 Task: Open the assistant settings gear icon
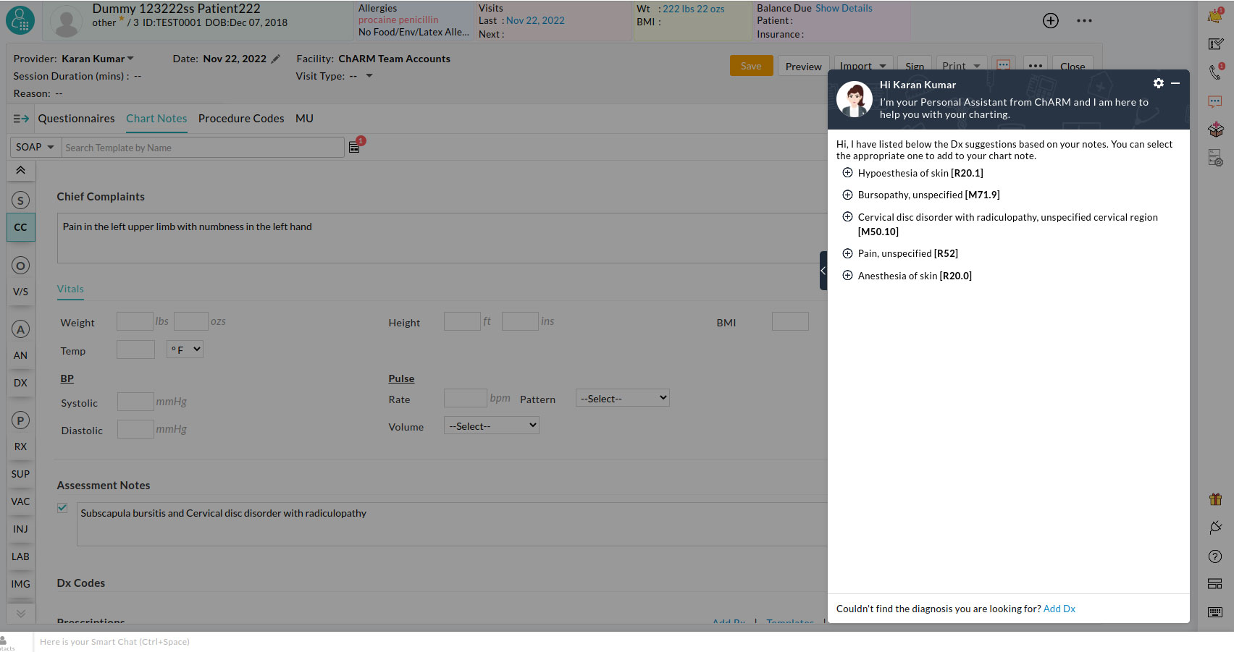click(1158, 83)
